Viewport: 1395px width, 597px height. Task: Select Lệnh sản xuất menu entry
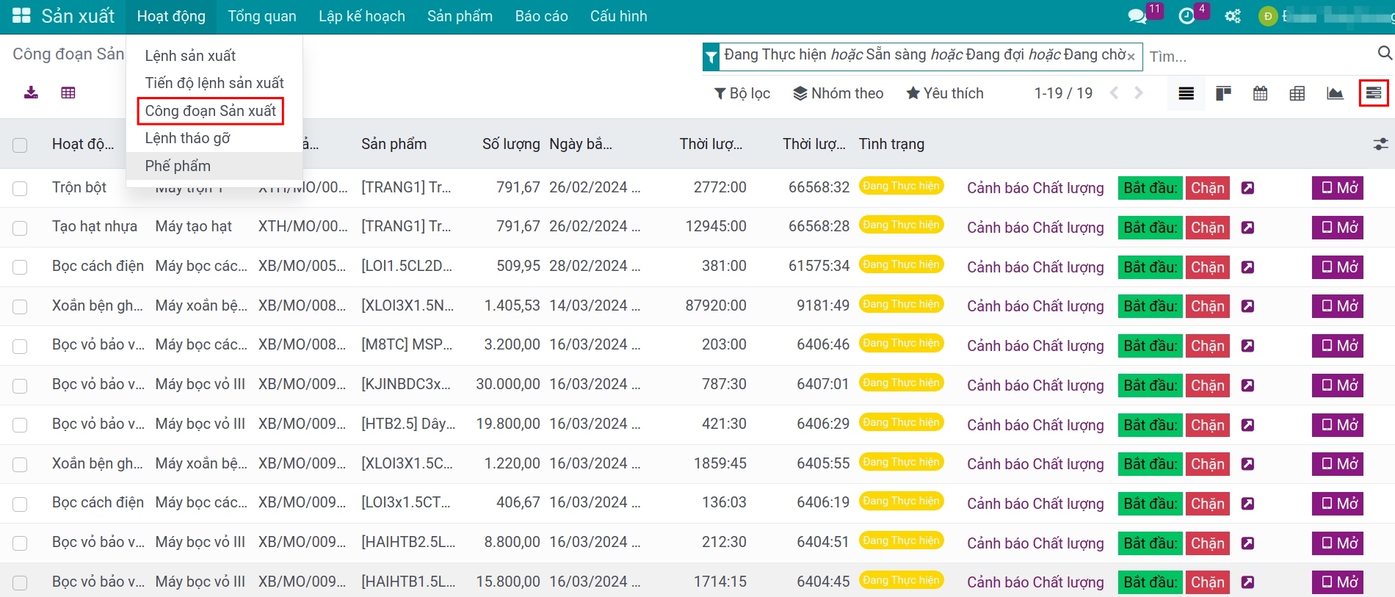(x=214, y=56)
